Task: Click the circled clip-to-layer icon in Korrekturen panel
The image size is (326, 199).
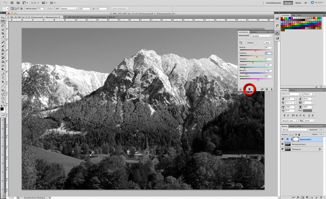Action: coord(249,89)
